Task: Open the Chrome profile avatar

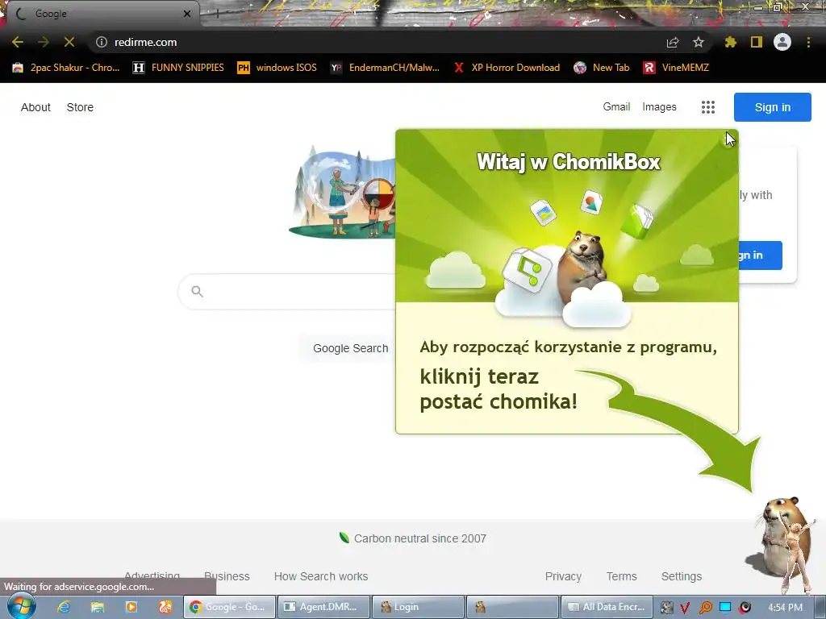Action: pos(782,42)
